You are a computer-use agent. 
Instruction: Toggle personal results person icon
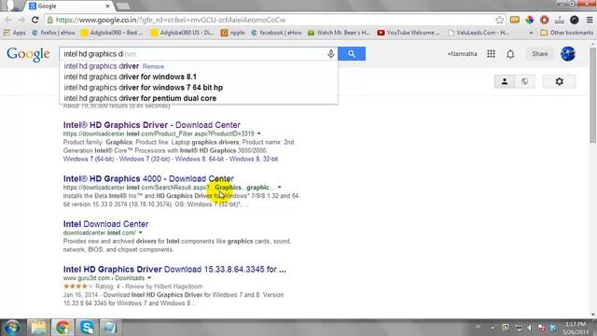pyautogui.click(x=505, y=81)
